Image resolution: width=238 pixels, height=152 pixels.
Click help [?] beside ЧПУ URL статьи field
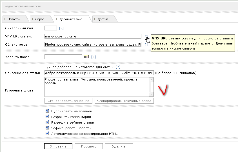tap(145, 36)
